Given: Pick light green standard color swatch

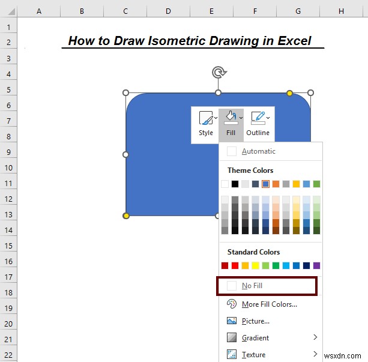Looking at the screenshot, I should coord(266,266).
